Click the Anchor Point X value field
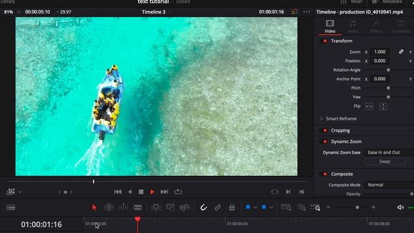Image resolution: width=414 pixels, height=233 pixels. point(380,79)
